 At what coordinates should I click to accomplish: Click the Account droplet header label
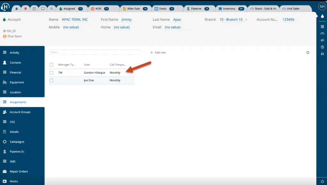click(x=12, y=19)
